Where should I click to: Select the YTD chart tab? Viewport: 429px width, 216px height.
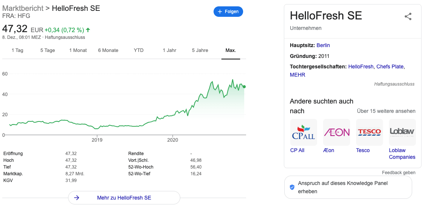pyautogui.click(x=138, y=50)
